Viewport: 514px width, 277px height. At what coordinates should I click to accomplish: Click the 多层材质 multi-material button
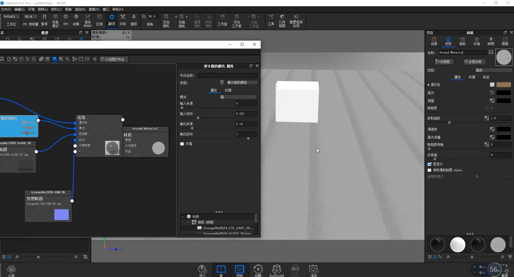point(474,62)
